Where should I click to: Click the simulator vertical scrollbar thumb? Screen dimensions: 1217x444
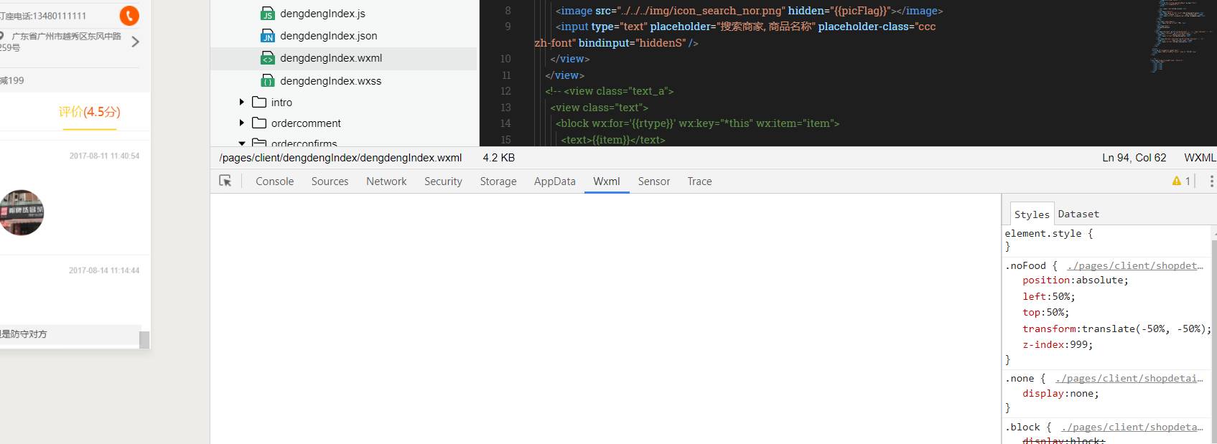[144, 339]
